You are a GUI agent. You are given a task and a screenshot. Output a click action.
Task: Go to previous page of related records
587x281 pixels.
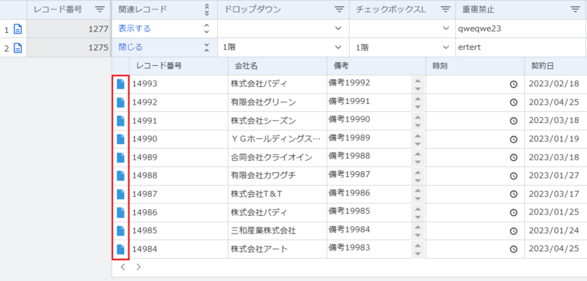pyautogui.click(x=123, y=267)
